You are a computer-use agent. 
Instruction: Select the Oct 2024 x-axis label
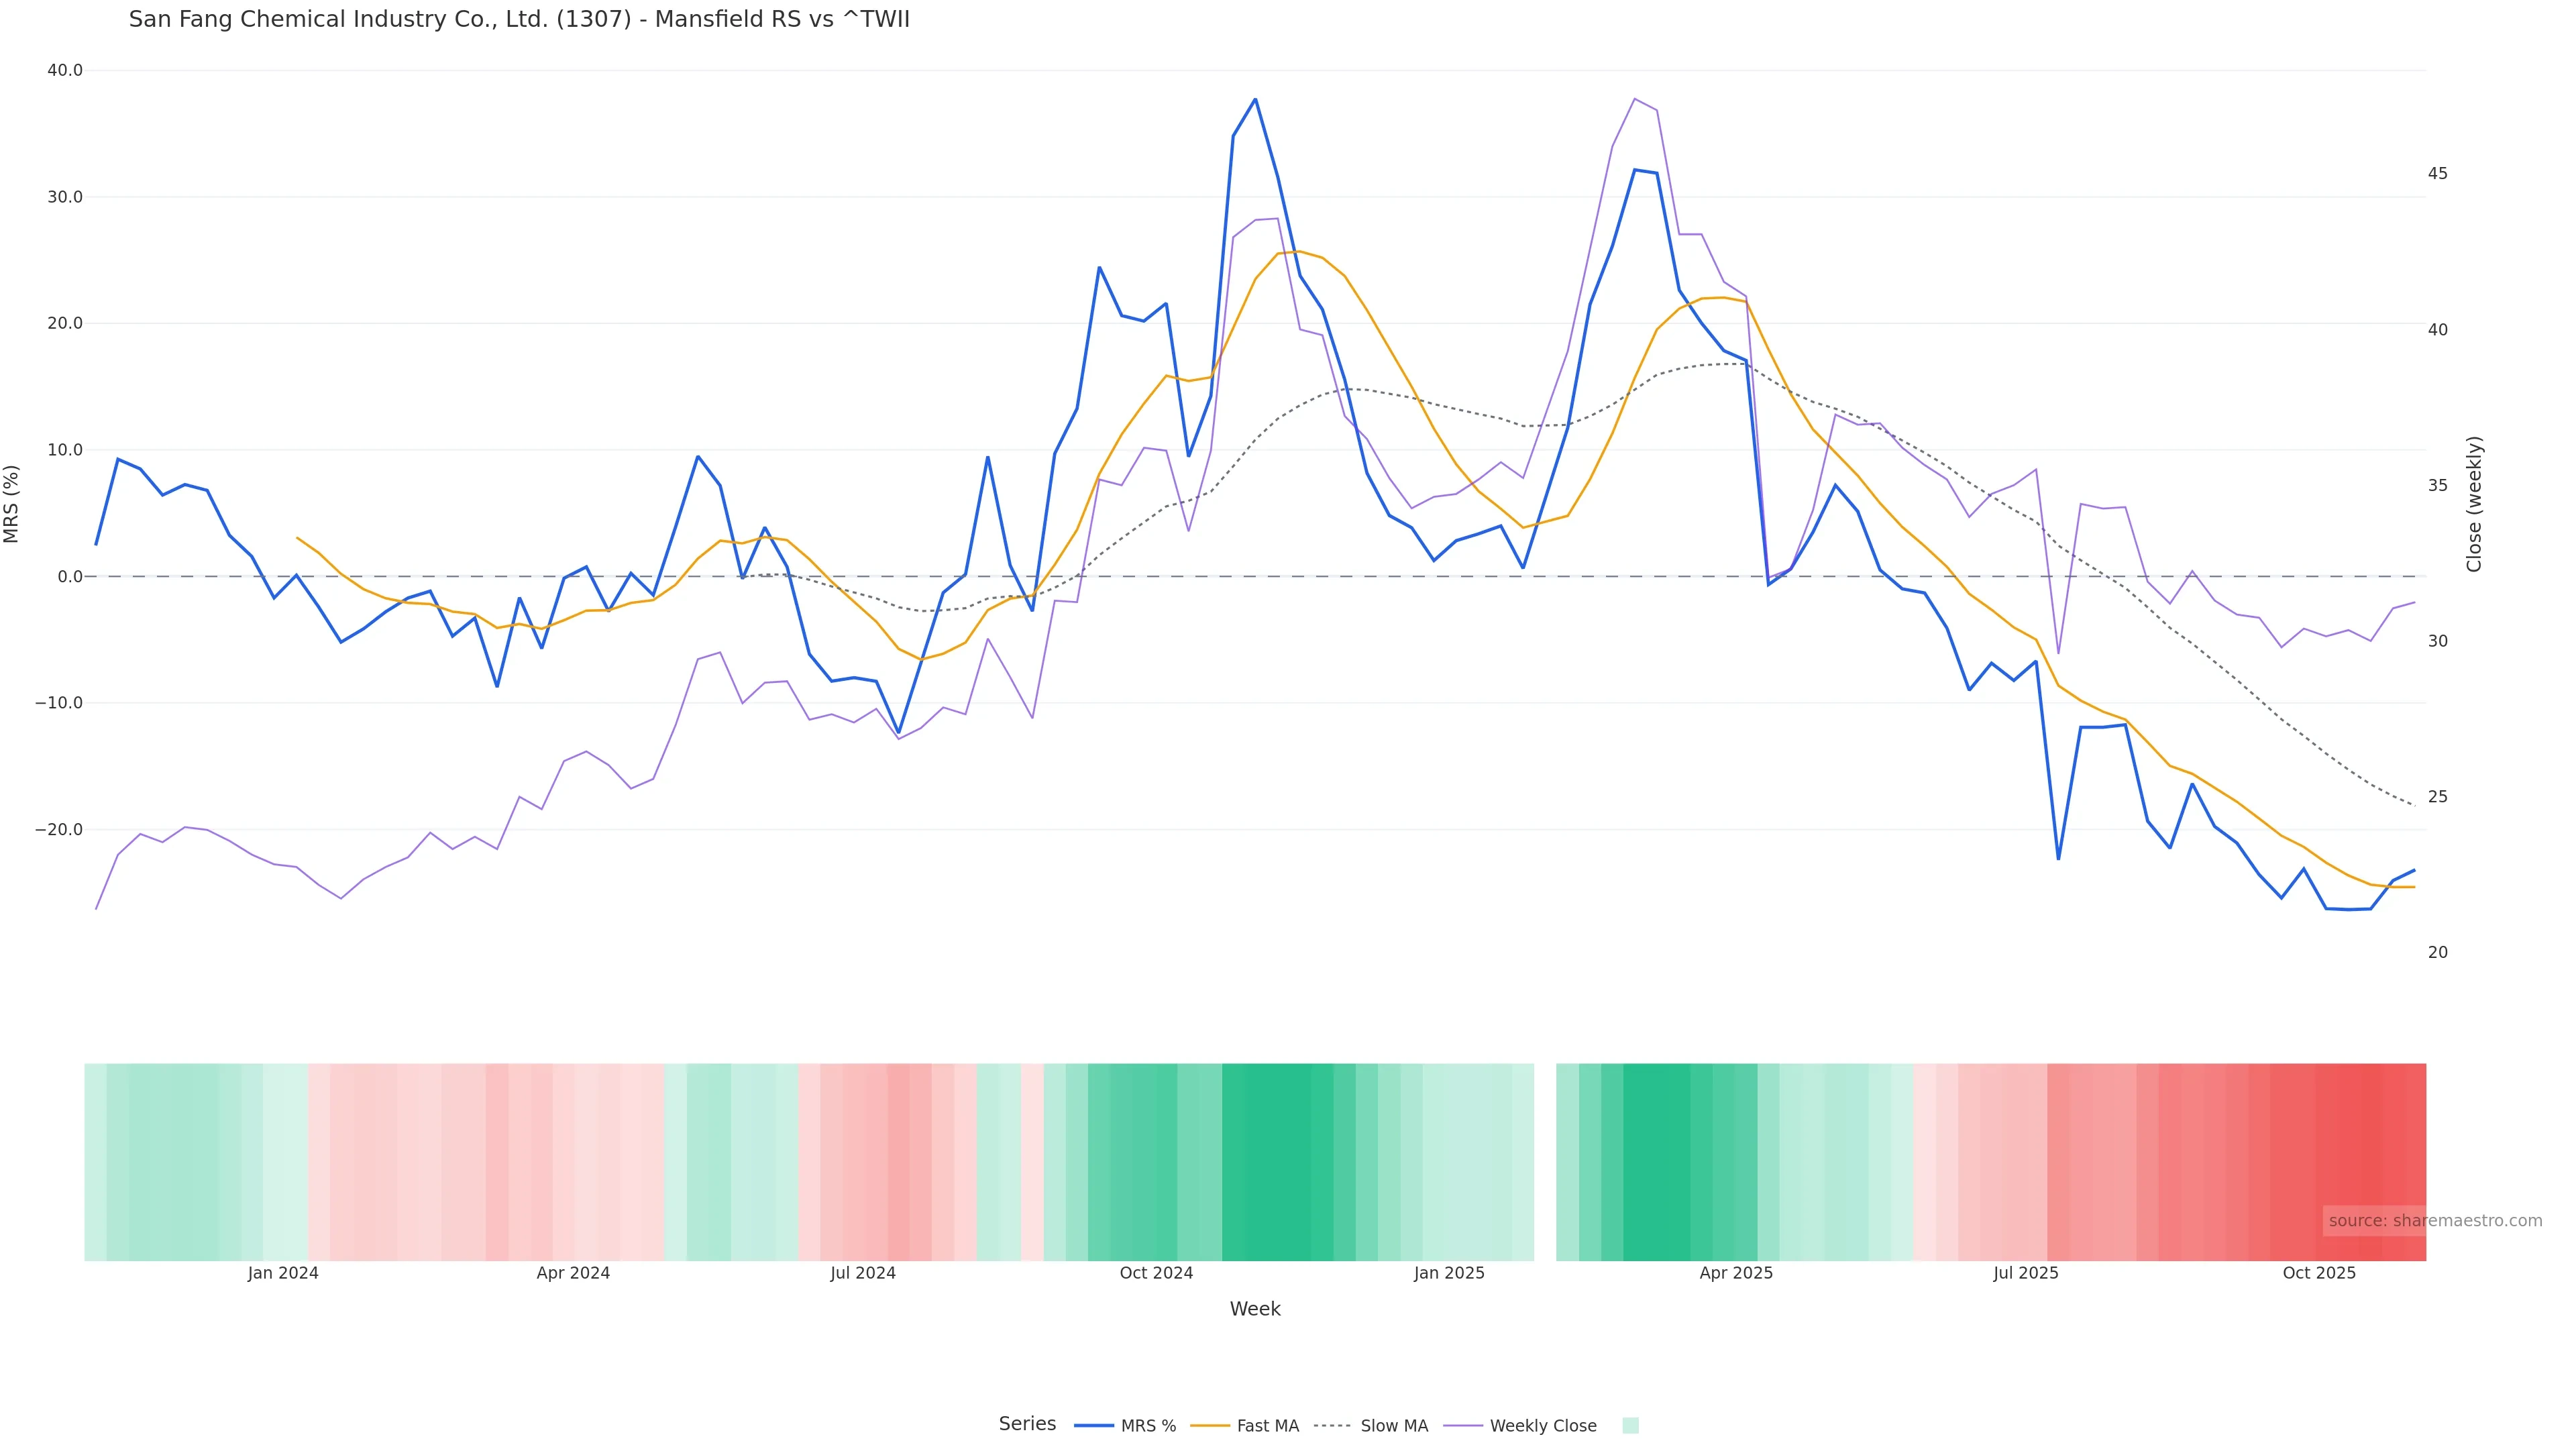pos(1156,1273)
